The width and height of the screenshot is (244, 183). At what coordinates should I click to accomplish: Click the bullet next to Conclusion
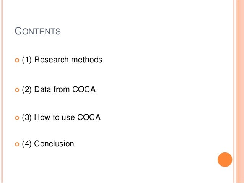16,144
